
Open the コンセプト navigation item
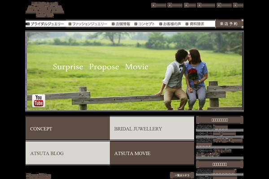tap(145, 24)
